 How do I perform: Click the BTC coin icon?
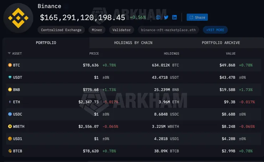coord(10,65)
